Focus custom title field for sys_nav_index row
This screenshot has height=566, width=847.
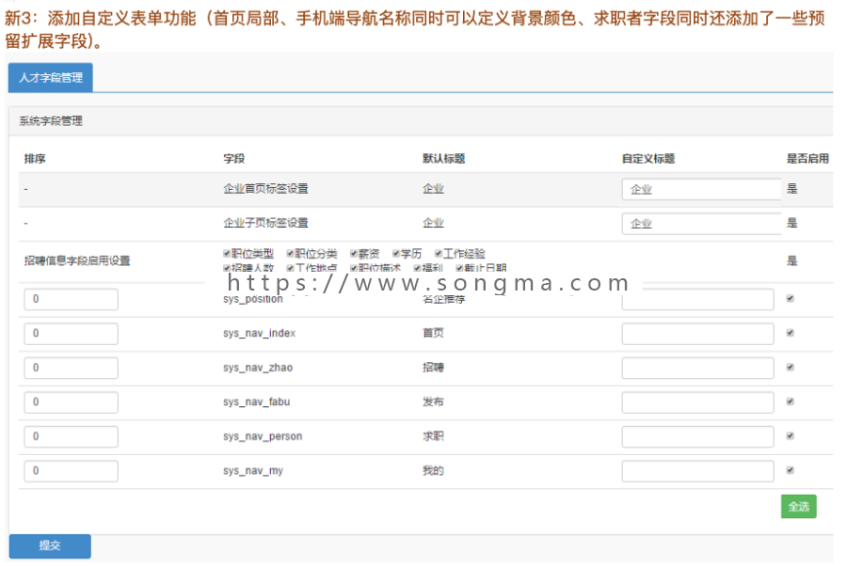697,334
